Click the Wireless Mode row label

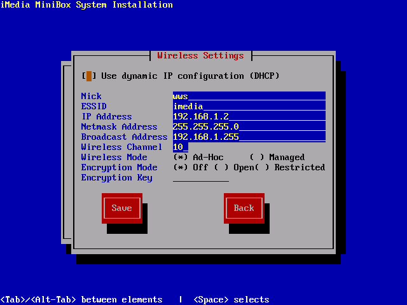coord(114,158)
